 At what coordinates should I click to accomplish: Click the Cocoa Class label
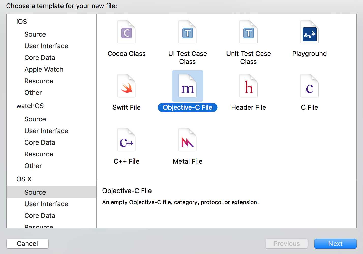tap(127, 54)
